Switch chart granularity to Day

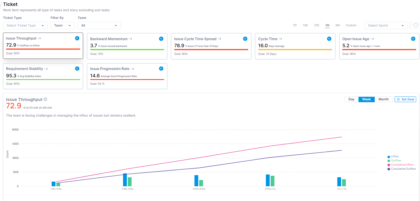[351, 99]
